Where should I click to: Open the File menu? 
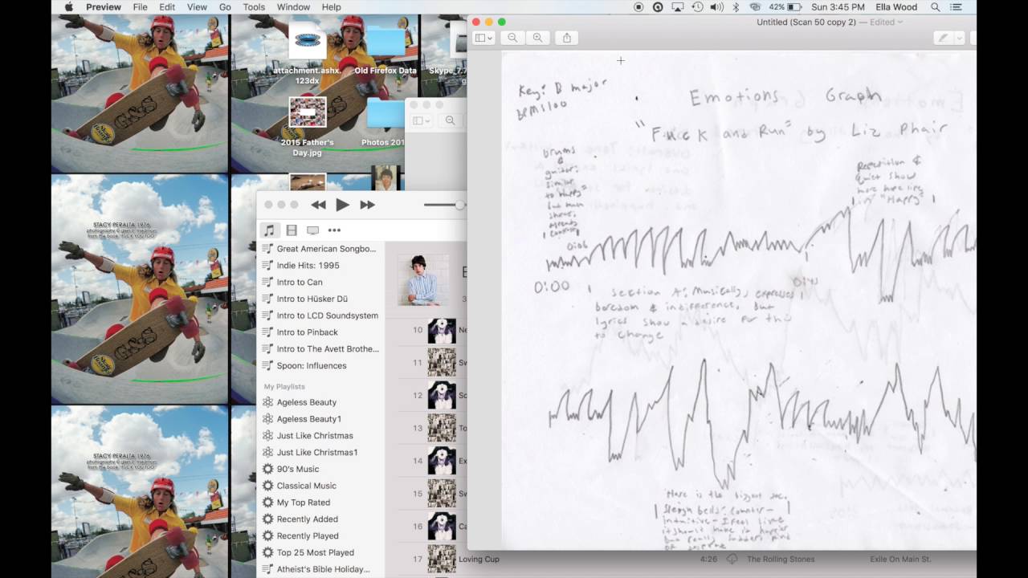point(140,7)
